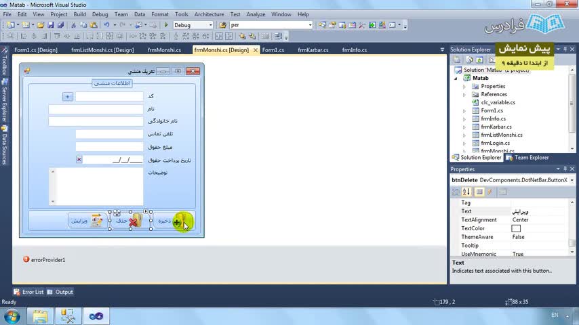The width and height of the screenshot is (579, 325).
Task: Click the نام name input field
Action: (x=96, y=109)
